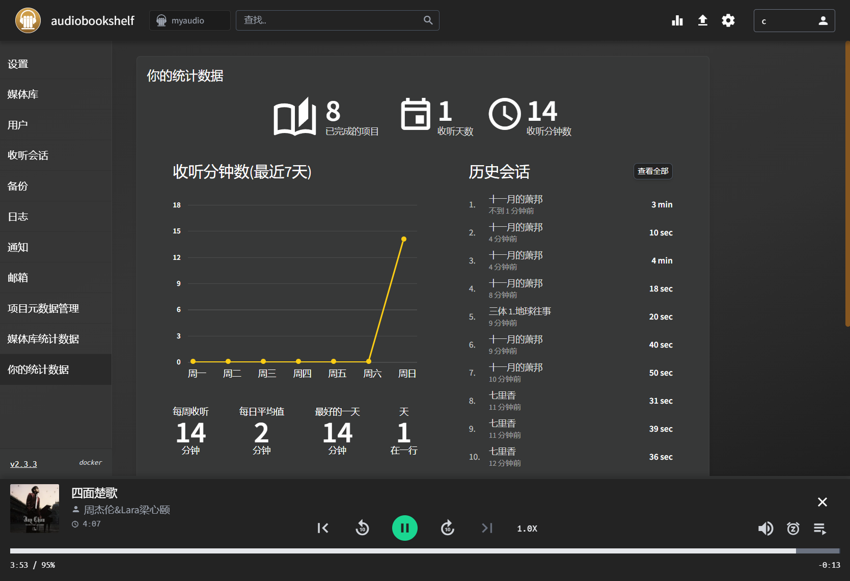
Task: Rewind 10 seconds in the player
Action: coord(362,528)
